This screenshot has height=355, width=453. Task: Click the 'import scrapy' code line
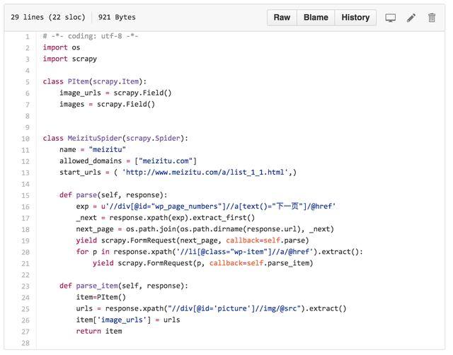coord(69,59)
